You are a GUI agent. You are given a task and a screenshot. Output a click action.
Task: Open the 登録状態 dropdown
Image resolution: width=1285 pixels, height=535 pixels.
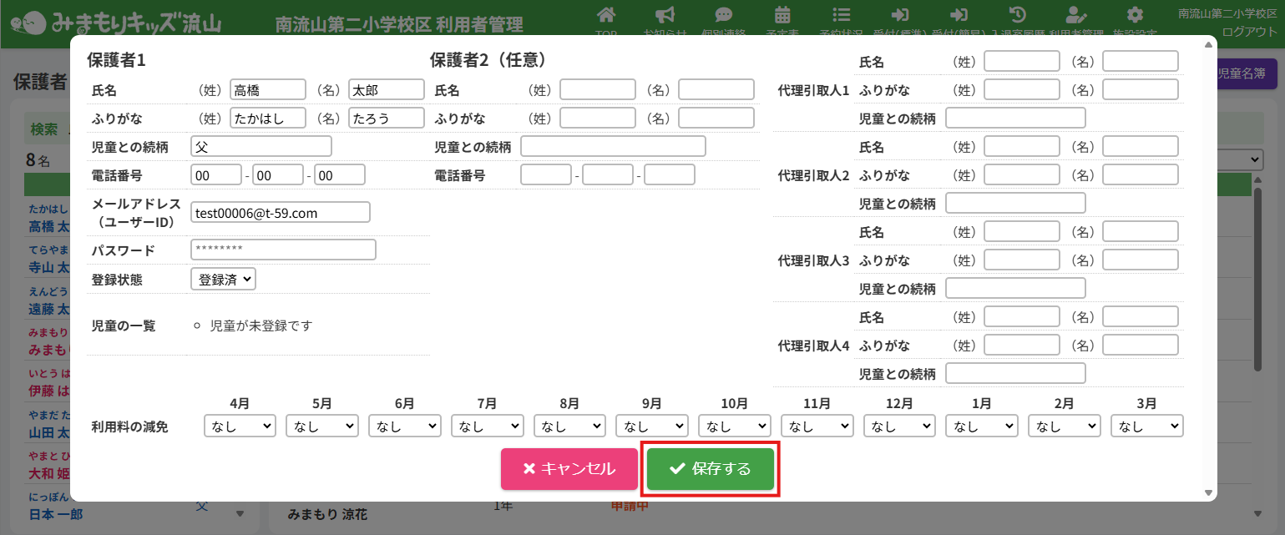coord(223,279)
